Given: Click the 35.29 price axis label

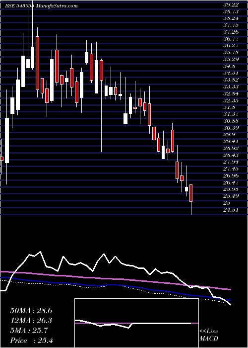Looking at the screenshot, I should (231, 60).
